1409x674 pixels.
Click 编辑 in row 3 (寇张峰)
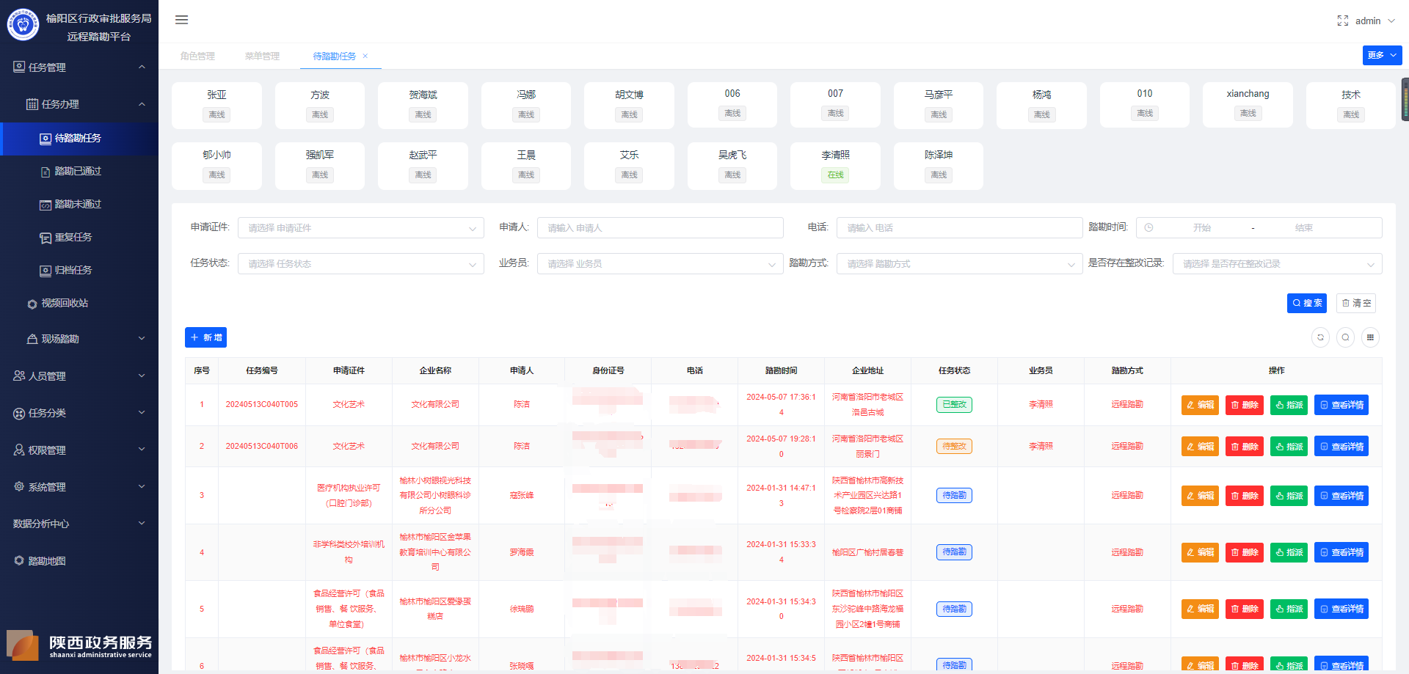point(1200,496)
